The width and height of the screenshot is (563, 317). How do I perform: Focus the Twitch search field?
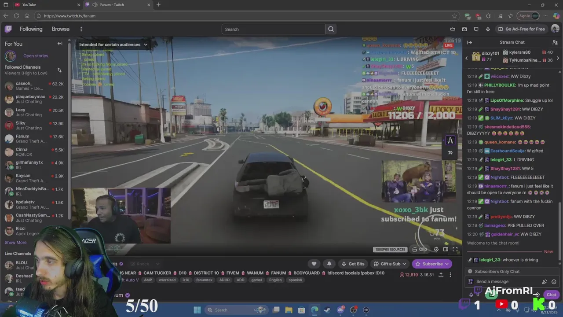(274, 29)
